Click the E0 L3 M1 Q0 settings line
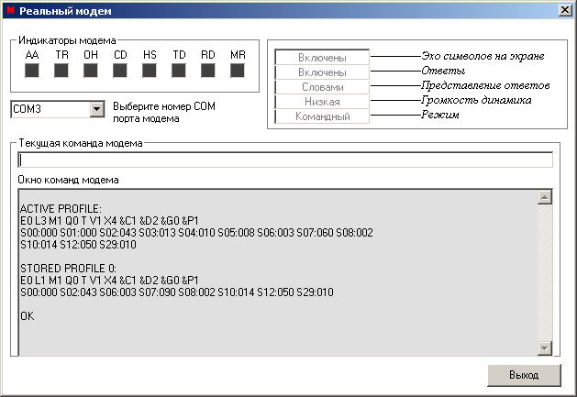The width and height of the screenshot is (577, 397). 109,221
